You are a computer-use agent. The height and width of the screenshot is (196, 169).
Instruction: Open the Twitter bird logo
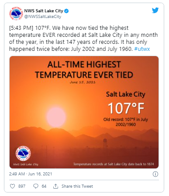point(155,11)
